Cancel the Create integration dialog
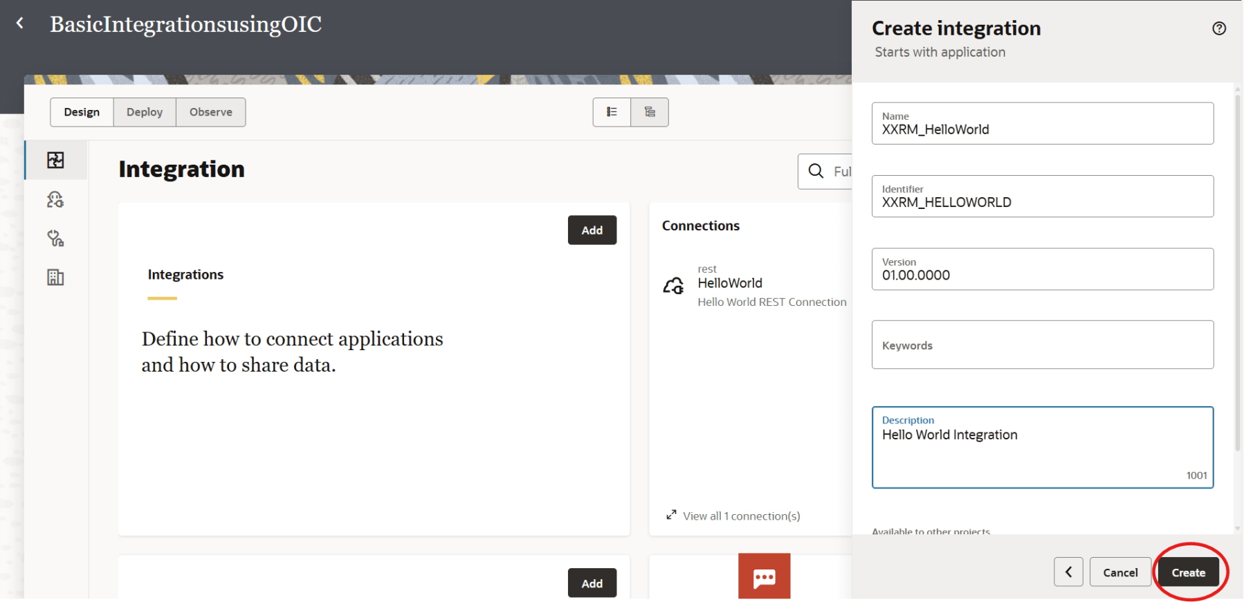Screen dimensions: 1244x602 pyautogui.click(x=1119, y=572)
